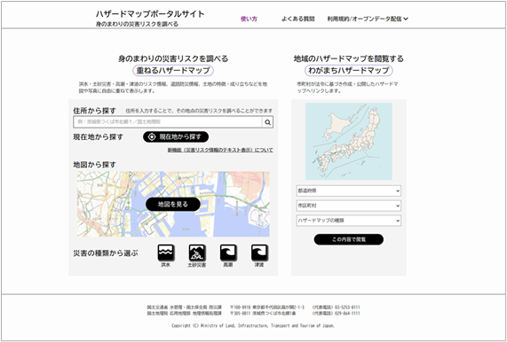Viewport: 507px width, 342px height.
Task: Click the 災害の種類から選ぶ label text
Action: tap(106, 253)
